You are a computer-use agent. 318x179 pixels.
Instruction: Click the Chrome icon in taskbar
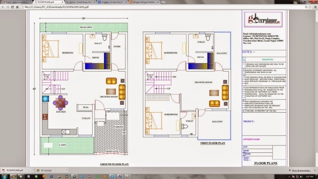[x=14, y=176]
